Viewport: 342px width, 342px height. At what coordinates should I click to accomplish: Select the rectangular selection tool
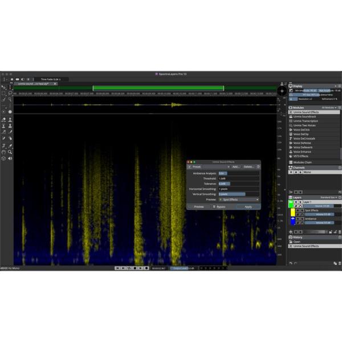pos(4,93)
